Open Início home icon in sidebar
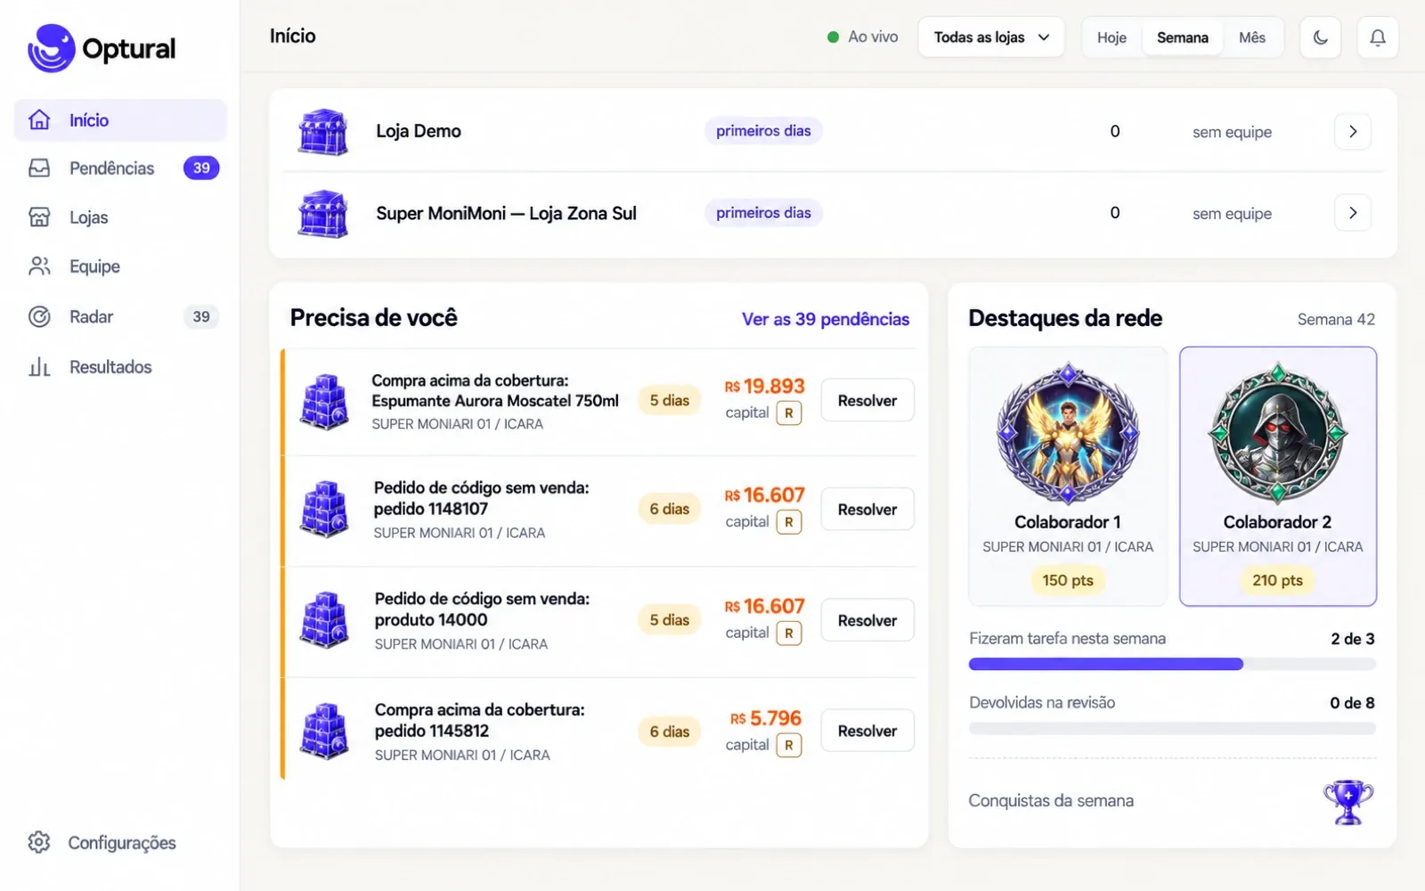This screenshot has height=891, width=1425. click(39, 119)
